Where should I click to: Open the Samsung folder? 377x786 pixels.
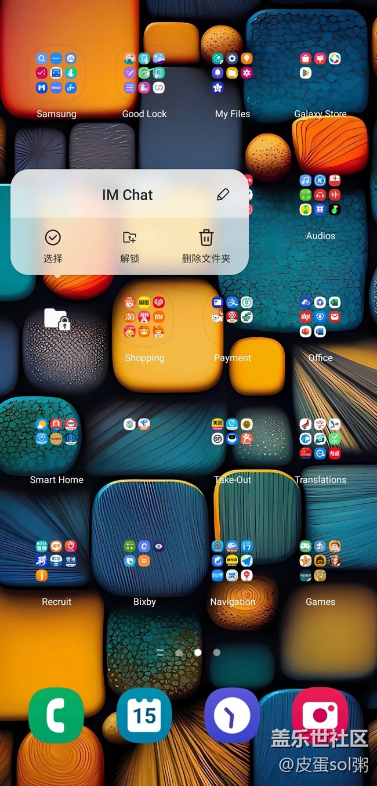click(56, 73)
